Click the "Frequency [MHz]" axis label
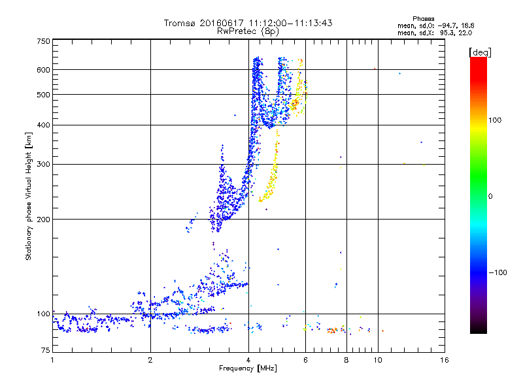The height and width of the screenshot is (392, 523). pyautogui.click(x=248, y=368)
